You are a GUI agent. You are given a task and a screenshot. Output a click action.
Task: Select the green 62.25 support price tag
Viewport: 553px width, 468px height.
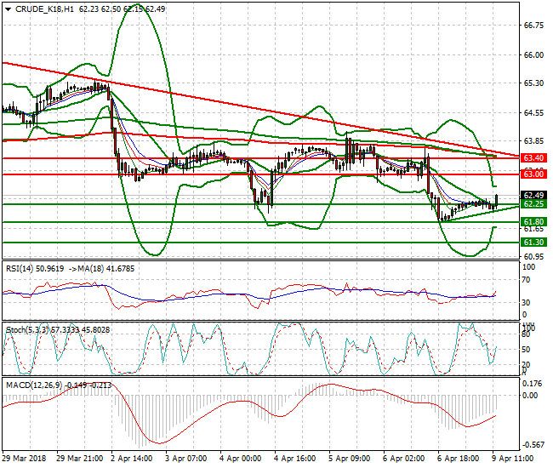pyautogui.click(x=533, y=204)
